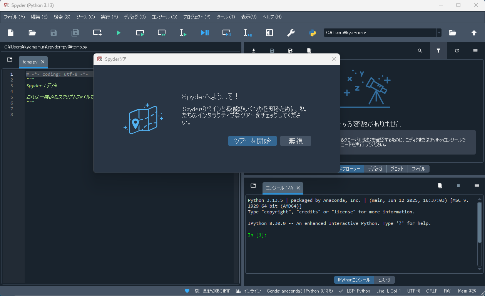This screenshot has height=296, width=485.
Task: Toggle the inline plotting status item
Action: click(248, 291)
